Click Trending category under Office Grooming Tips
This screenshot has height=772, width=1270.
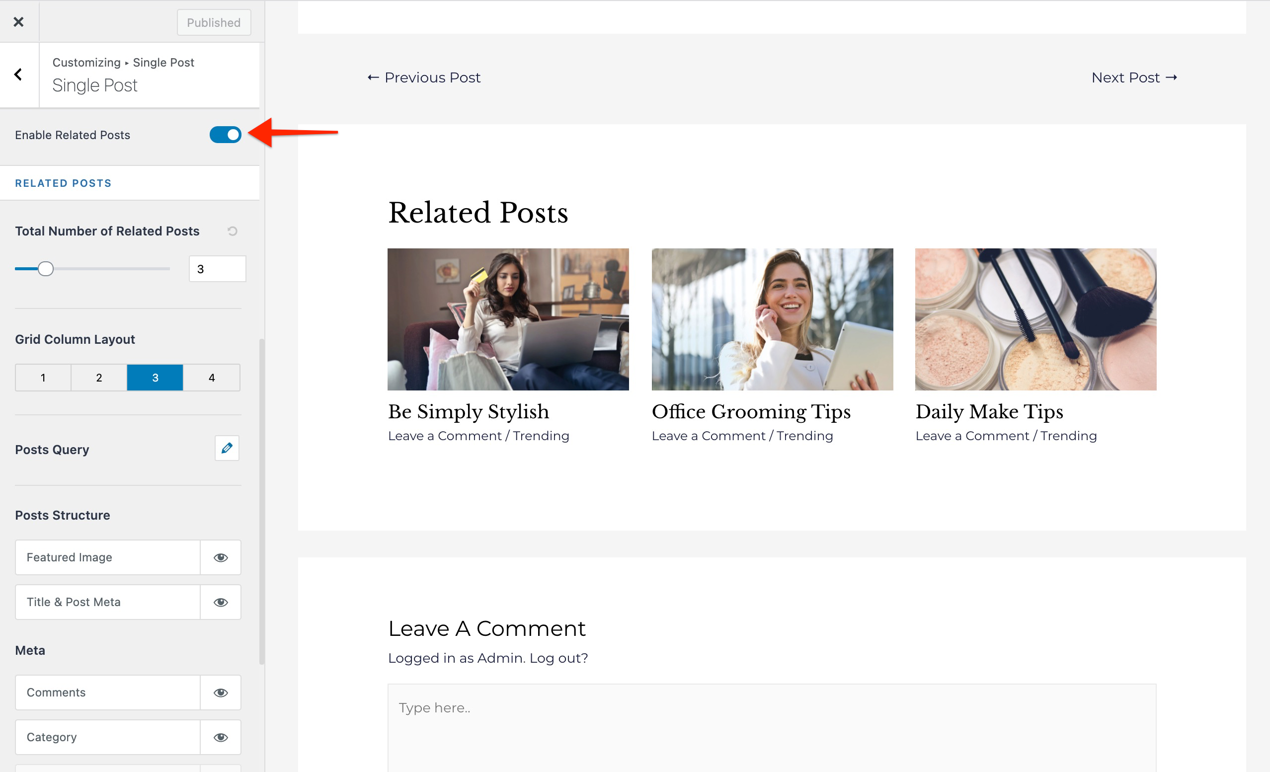pos(804,436)
